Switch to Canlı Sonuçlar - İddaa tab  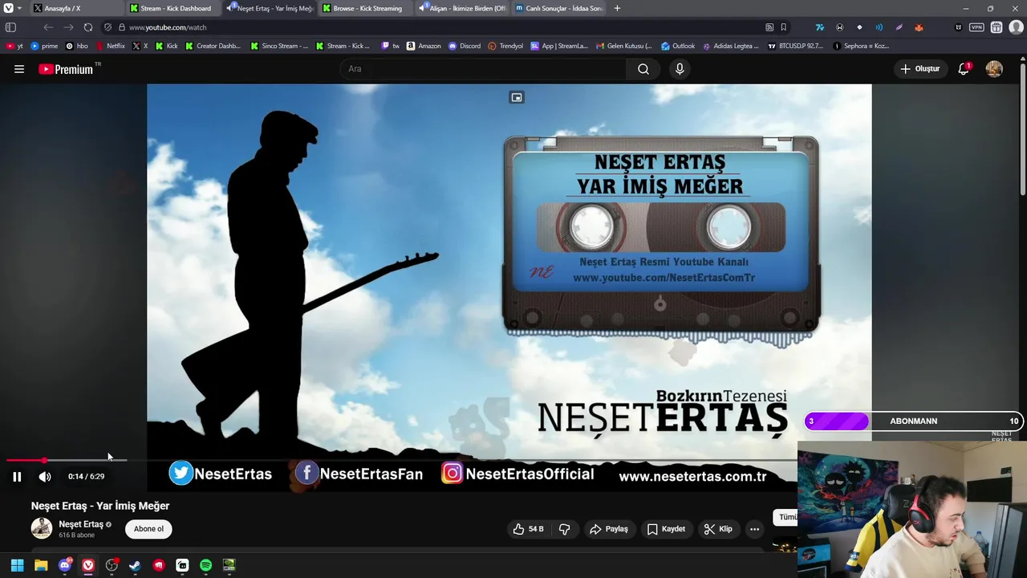tap(558, 8)
